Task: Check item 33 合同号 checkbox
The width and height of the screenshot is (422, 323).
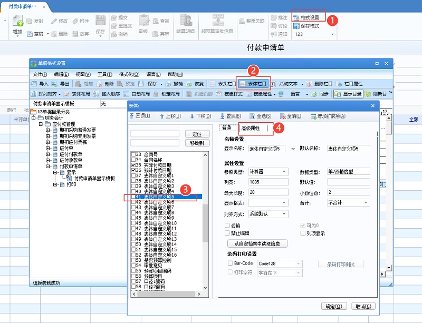Action: click(133, 154)
